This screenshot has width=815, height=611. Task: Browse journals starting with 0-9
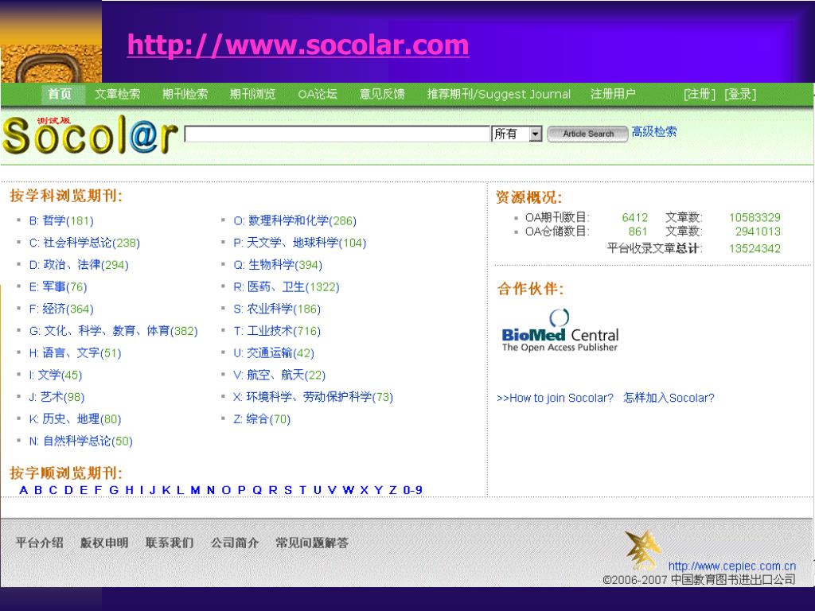point(413,490)
